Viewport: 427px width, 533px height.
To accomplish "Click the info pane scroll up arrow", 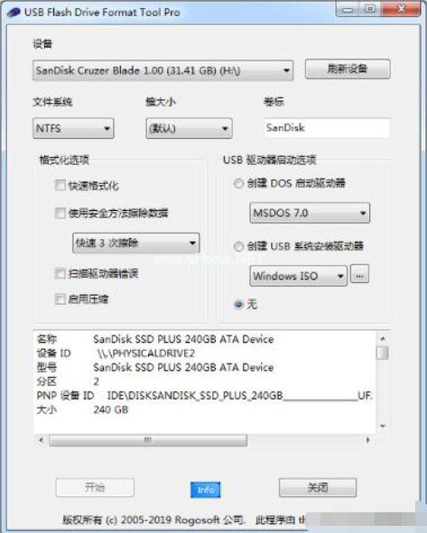I will pyautogui.click(x=383, y=338).
